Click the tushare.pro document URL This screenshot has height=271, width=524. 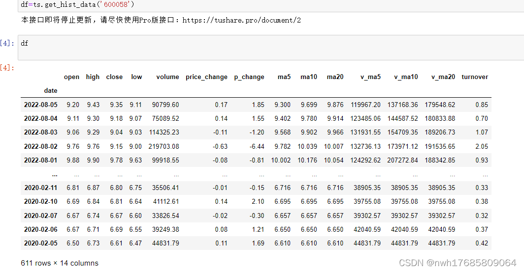[x=241, y=20]
